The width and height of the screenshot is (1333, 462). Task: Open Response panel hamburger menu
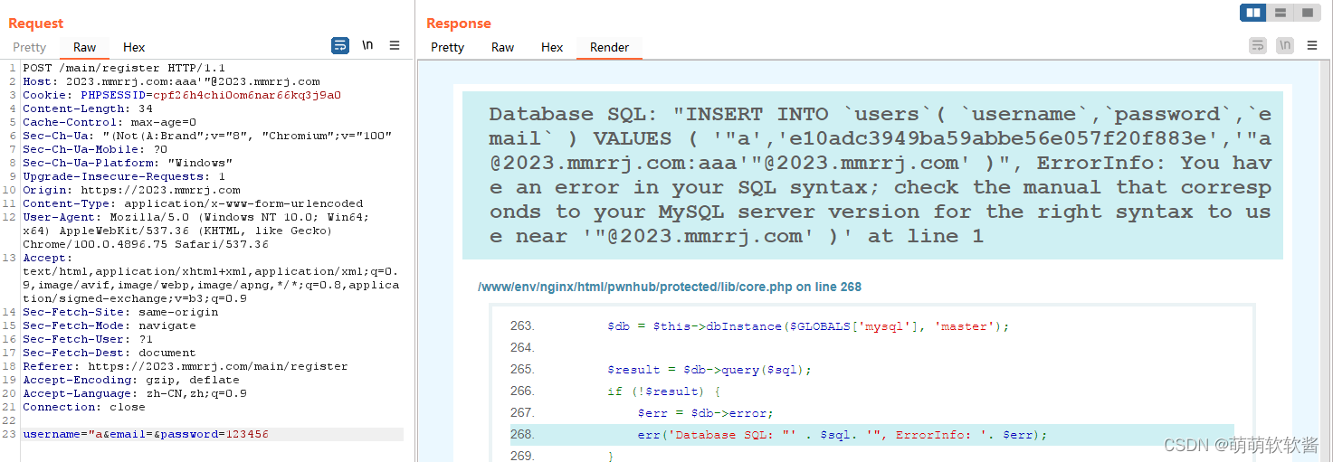click(1312, 45)
